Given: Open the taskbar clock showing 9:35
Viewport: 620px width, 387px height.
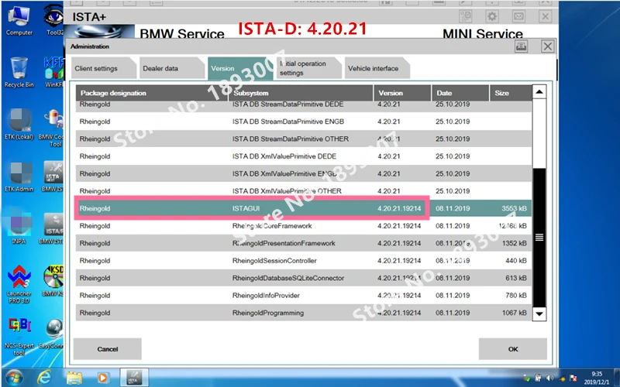Looking at the screenshot, I should point(597,378).
